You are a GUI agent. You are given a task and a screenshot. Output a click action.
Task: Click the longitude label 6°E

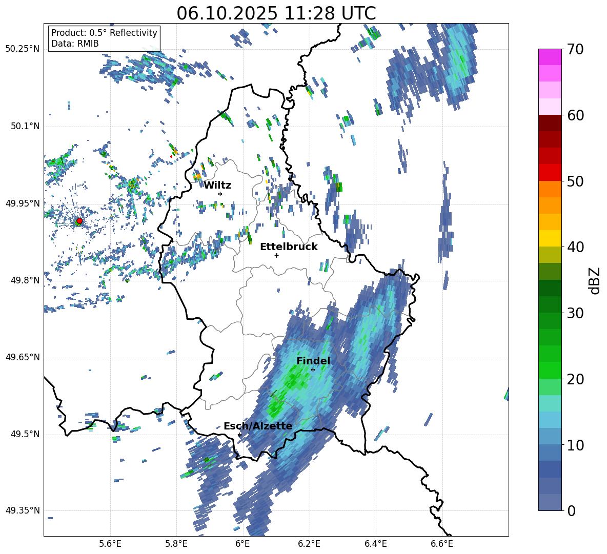(242, 544)
